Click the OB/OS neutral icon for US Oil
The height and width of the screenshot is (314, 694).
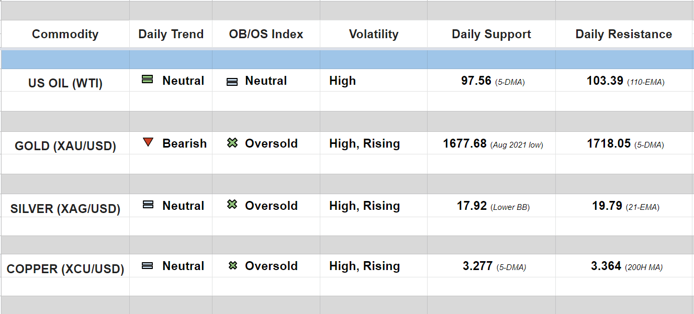pyautogui.click(x=232, y=82)
